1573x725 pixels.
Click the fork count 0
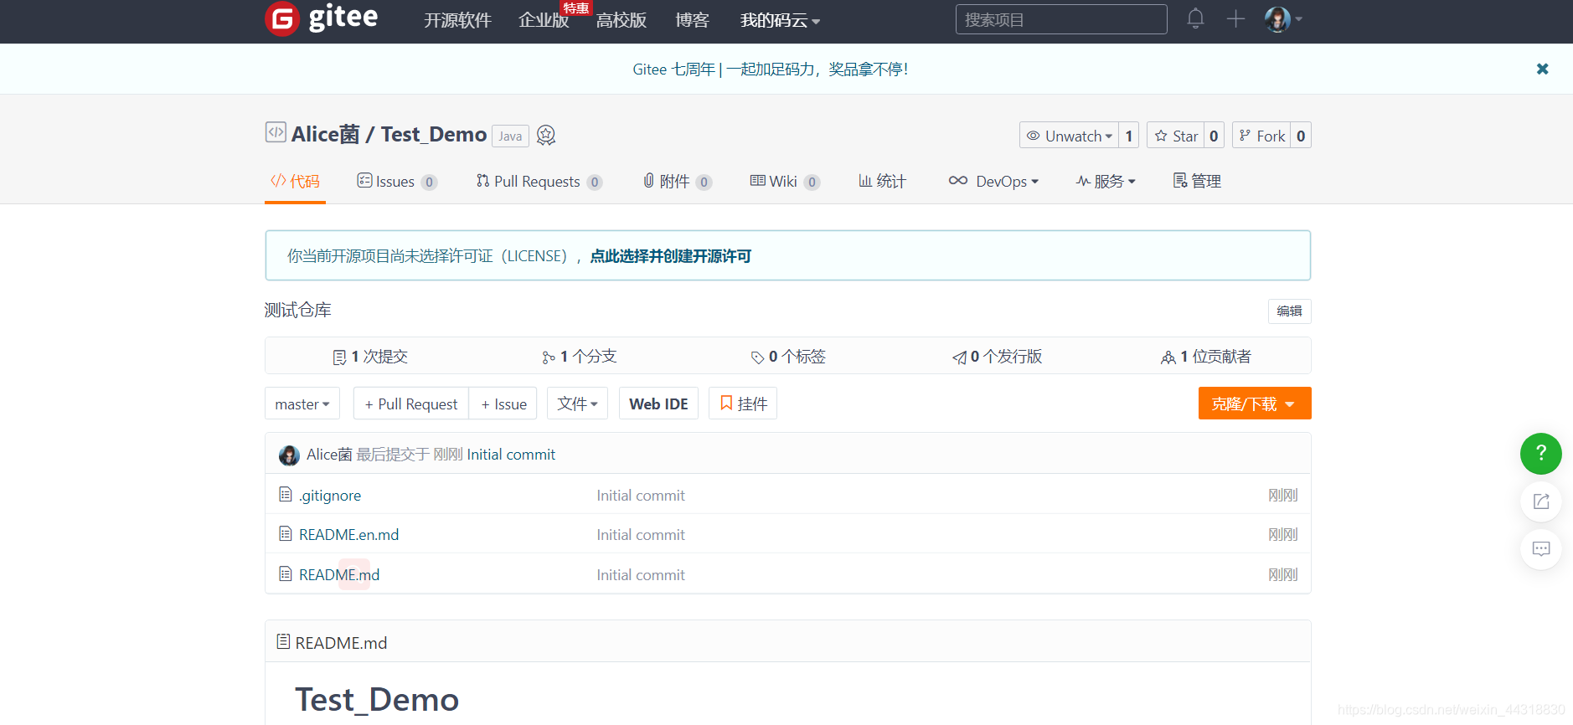point(1301,136)
